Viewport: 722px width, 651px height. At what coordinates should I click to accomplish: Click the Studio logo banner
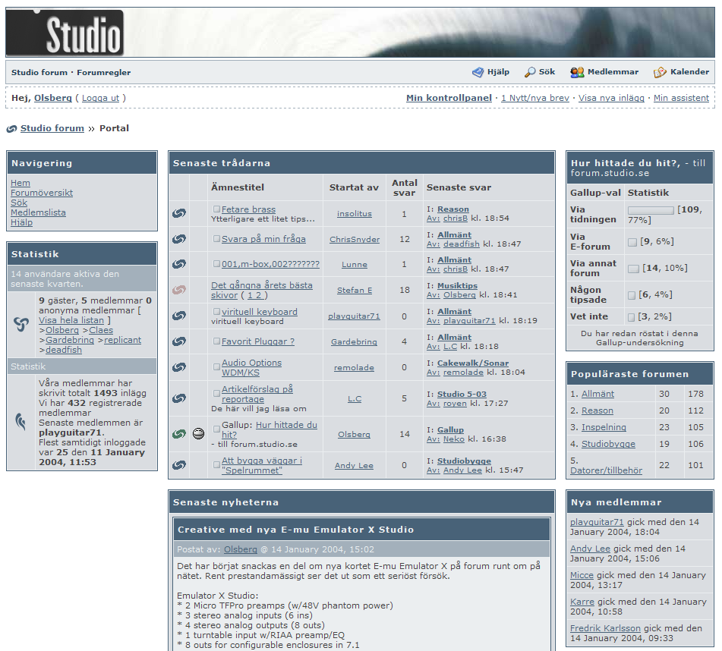pyautogui.click(x=65, y=33)
